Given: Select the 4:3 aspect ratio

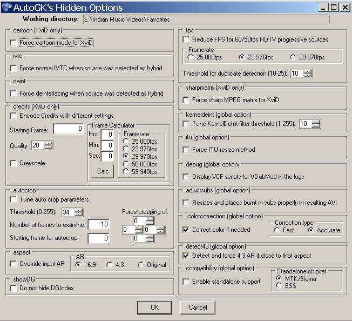Looking at the screenshot, I should click(x=110, y=265).
